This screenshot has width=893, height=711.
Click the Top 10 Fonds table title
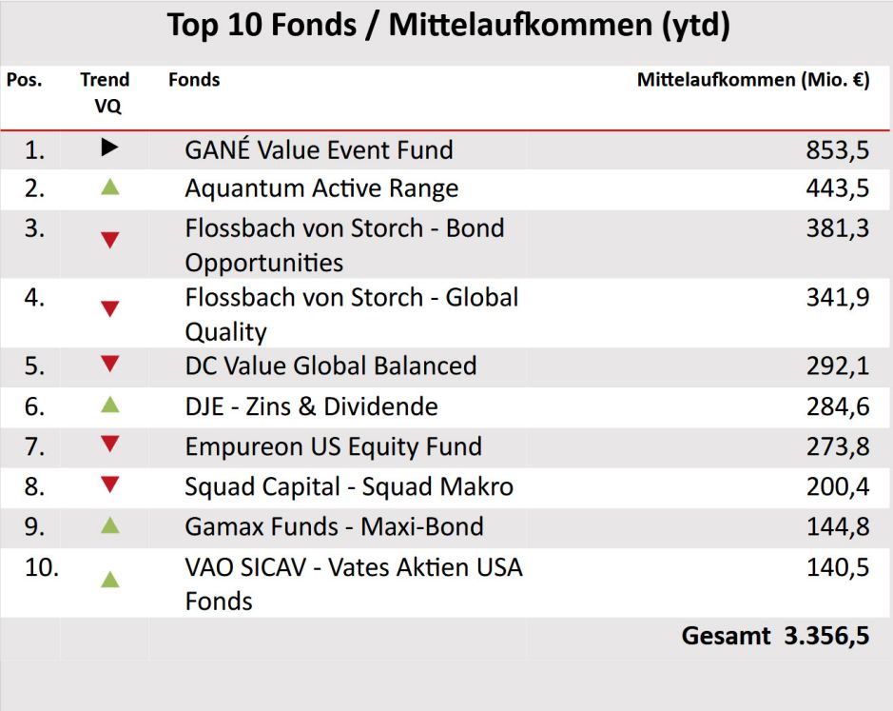(449, 26)
